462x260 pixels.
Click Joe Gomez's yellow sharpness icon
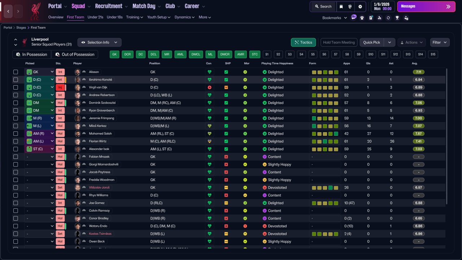[226, 203]
